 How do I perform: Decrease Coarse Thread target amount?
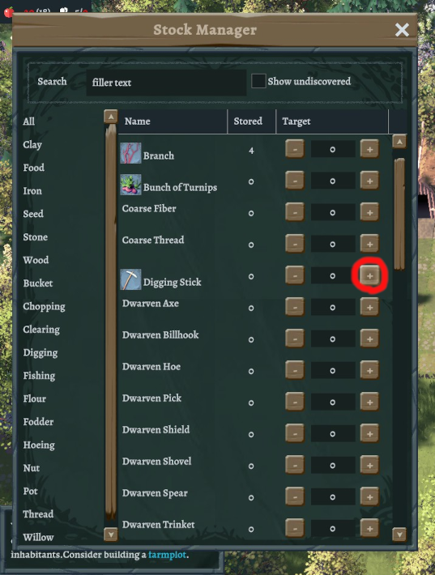[295, 244]
